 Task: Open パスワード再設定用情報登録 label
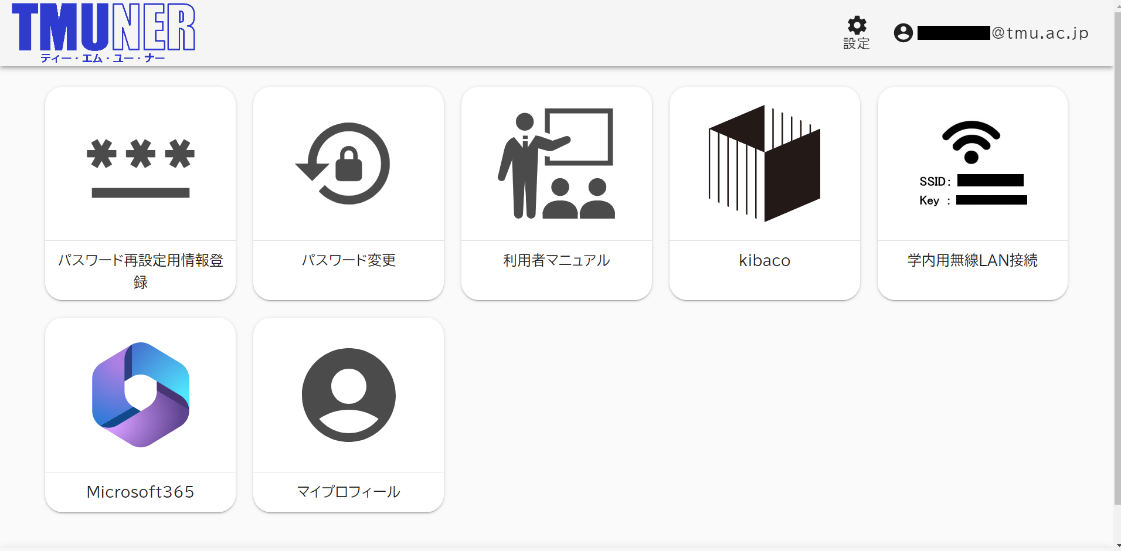pyautogui.click(x=141, y=271)
